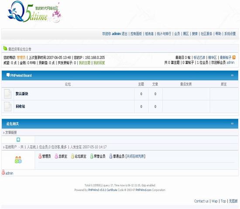Open 最新帖子 latest posts
This screenshot has width=240, height=209.
pyautogui.click(x=226, y=57)
